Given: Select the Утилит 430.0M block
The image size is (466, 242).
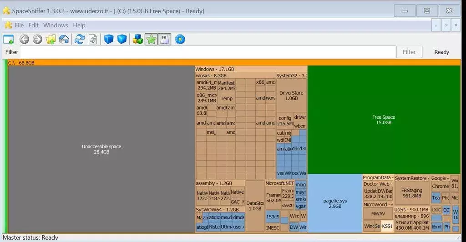Looking at the screenshot, I should pyautogui.click(x=403, y=225).
